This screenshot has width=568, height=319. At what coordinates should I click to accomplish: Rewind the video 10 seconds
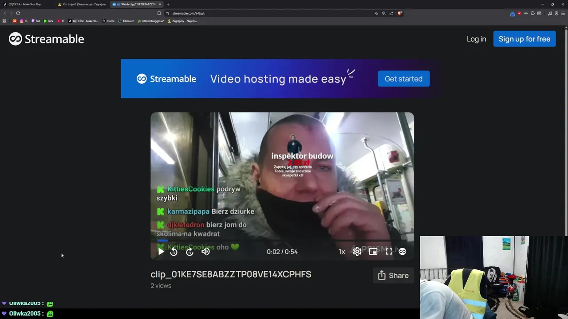(x=174, y=252)
